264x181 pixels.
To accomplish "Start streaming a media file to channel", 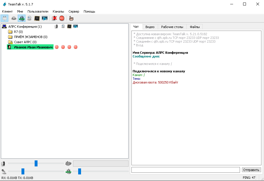I will (45, 19).
